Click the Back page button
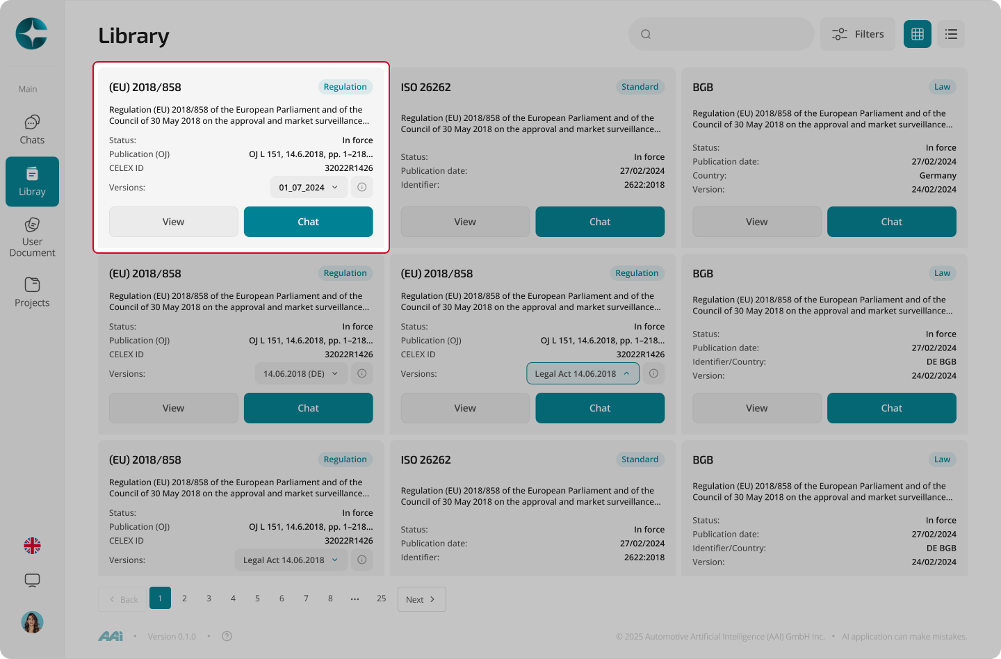This screenshot has height=659, width=1001. tap(123, 599)
